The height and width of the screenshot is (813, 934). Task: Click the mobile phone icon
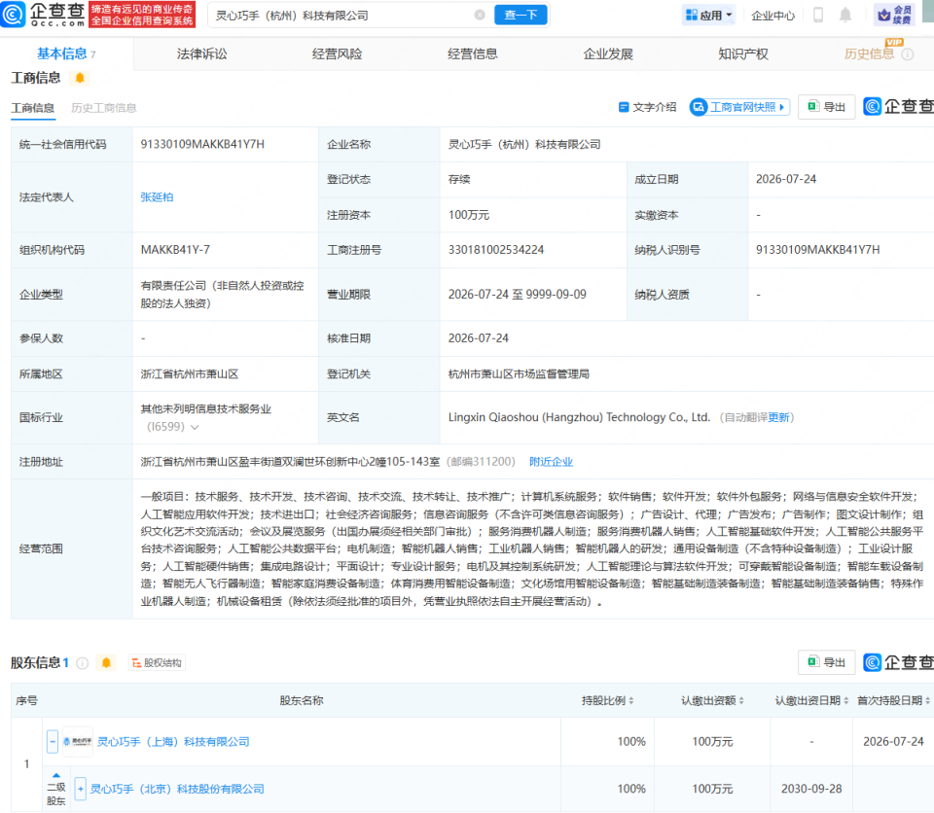(818, 15)
